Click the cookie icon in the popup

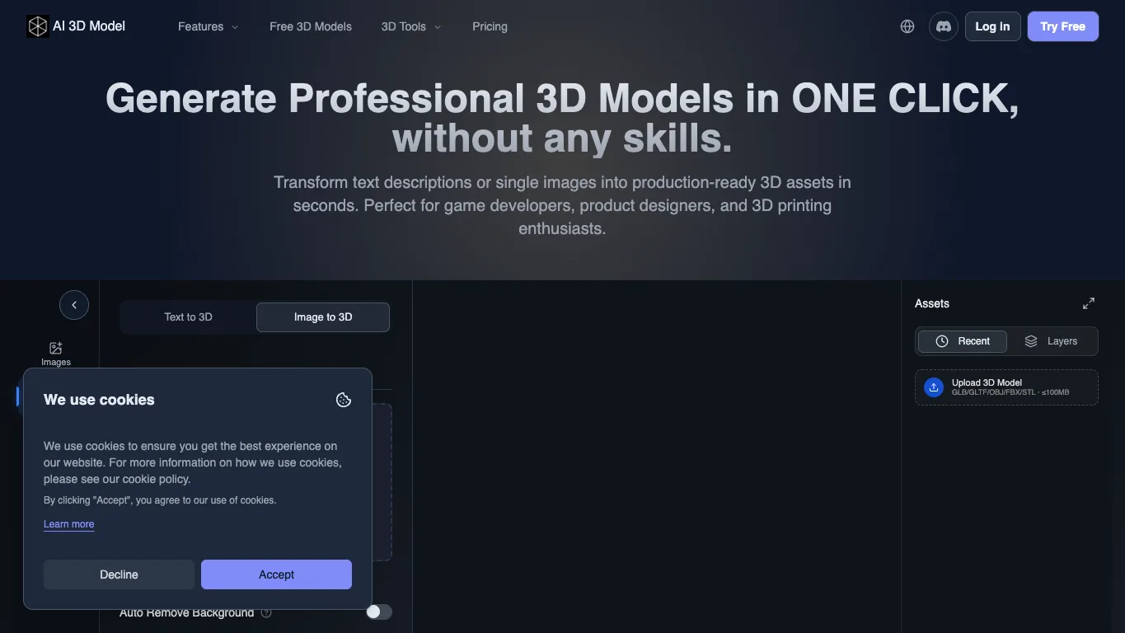(x=344, y=400)
